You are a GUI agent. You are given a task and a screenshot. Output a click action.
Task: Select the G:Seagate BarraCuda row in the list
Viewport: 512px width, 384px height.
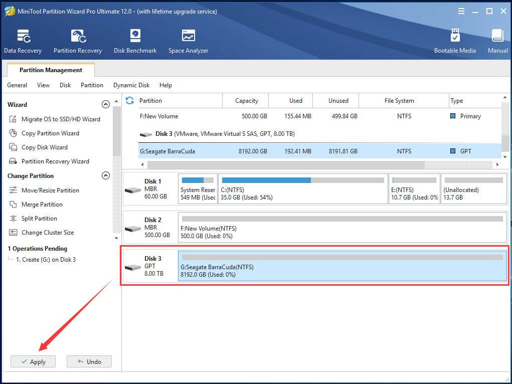coord(319,151)
